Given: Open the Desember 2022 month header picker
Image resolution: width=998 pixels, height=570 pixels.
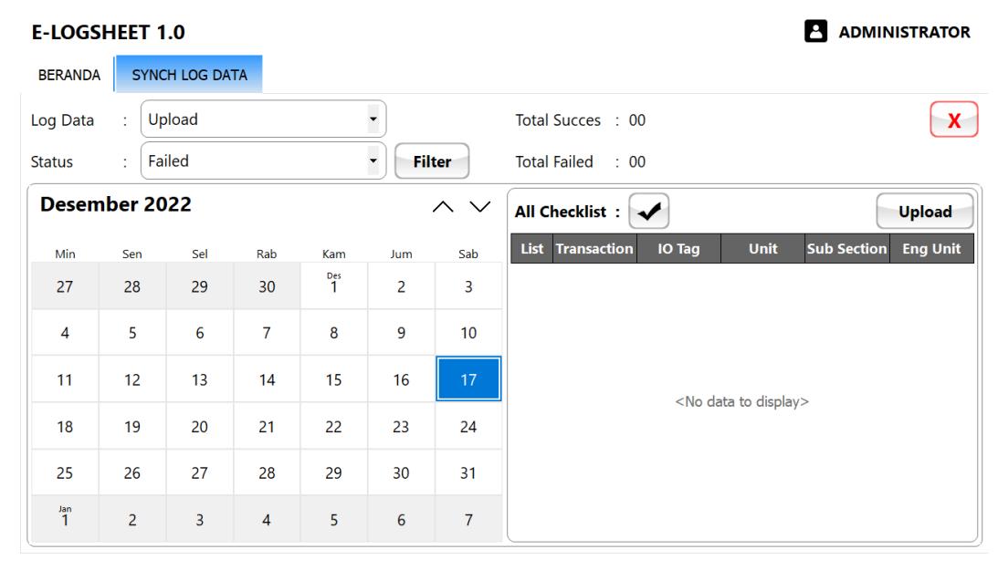Looking at the screenshot, I should pyautogui.click(x=116, y=204).
